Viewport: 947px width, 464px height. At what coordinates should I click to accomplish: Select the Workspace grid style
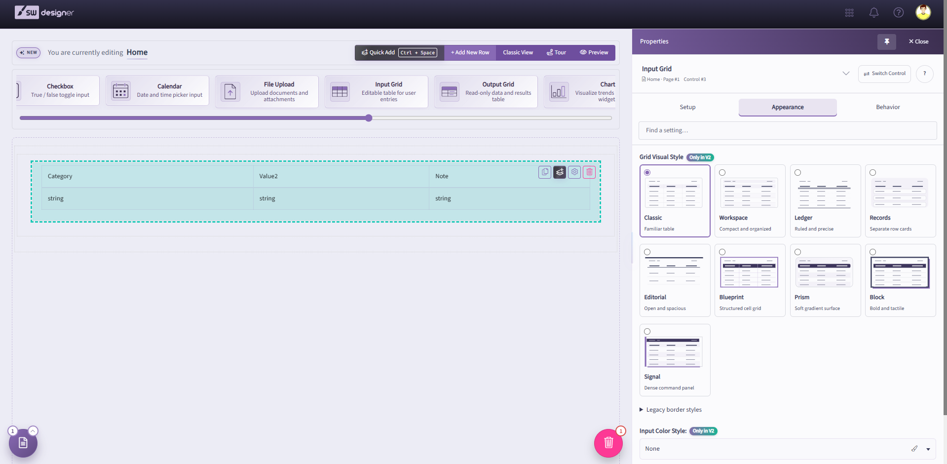click(x=750, y=201)
